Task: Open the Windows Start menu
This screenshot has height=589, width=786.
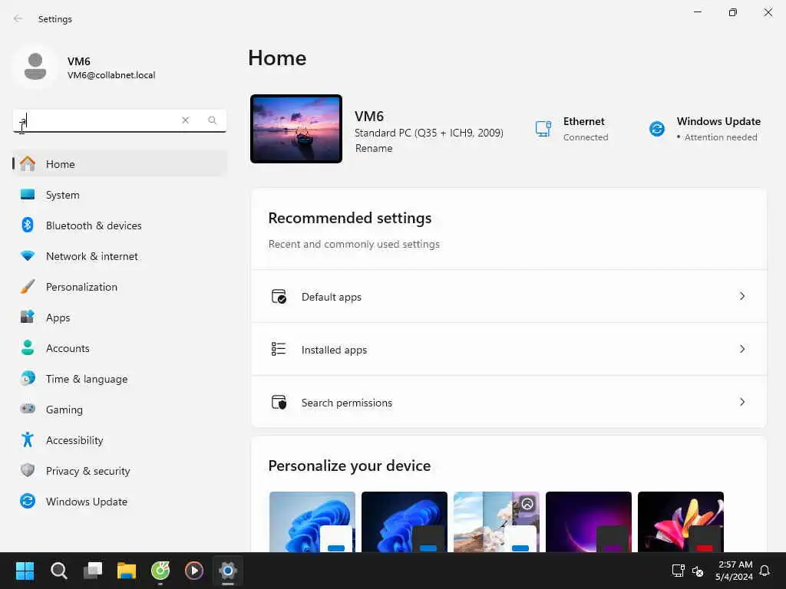Action: (25, 571)
